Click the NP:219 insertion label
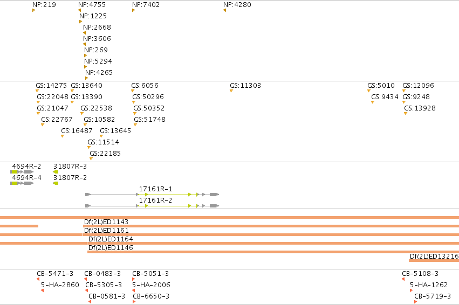This screenshot has height=305, width=459. [x=44, y=5]
